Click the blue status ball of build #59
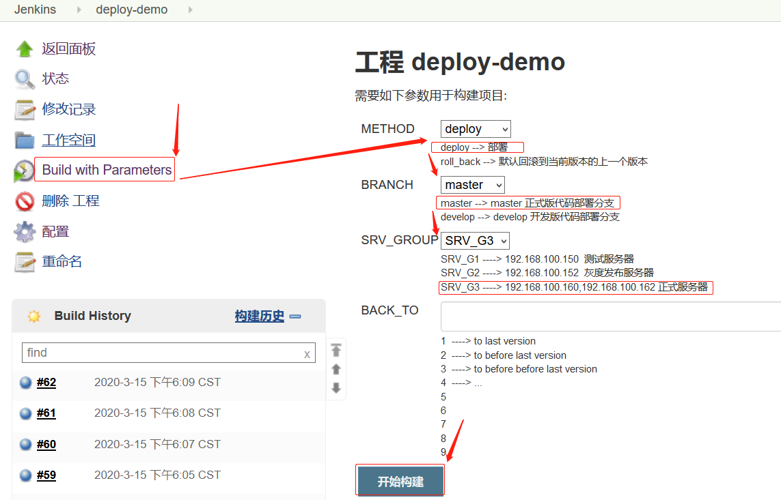Screen dimensions: 781x500 (x=25, y=475)
